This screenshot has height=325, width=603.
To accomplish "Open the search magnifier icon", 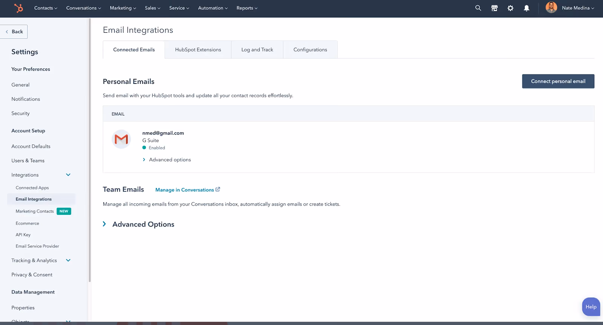I will click(478, 8).
